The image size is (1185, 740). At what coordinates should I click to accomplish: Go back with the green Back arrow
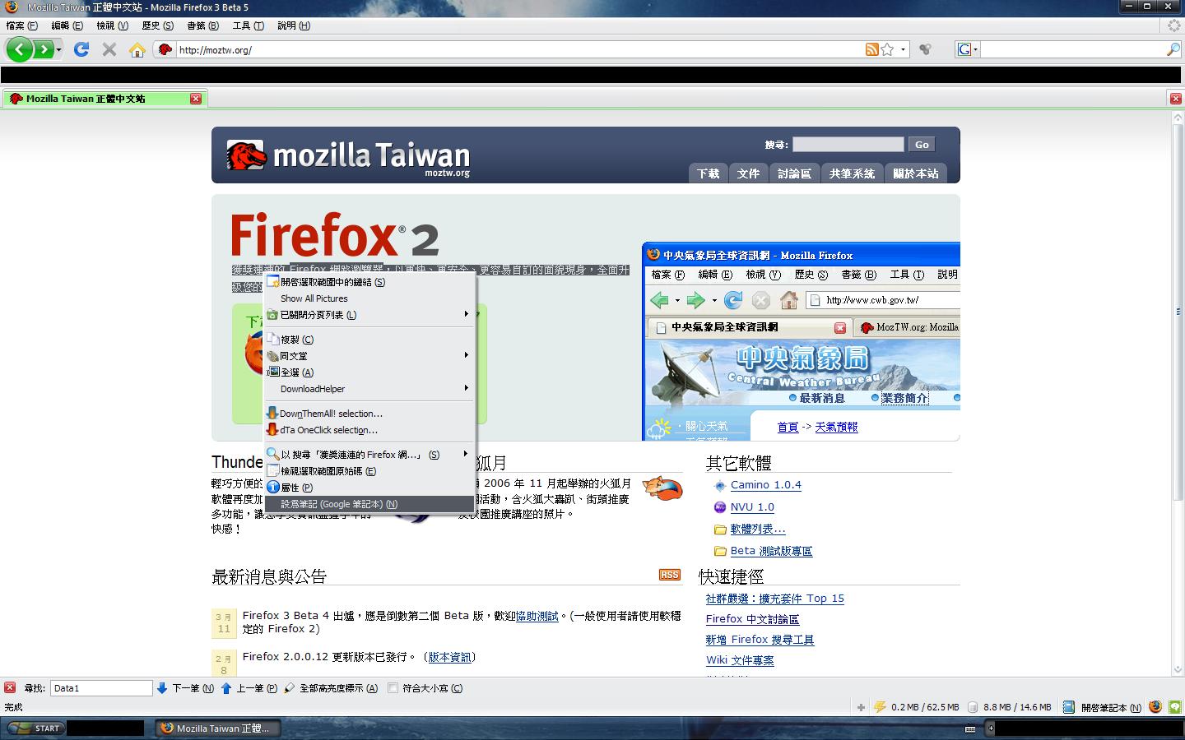tap(20, 49)
